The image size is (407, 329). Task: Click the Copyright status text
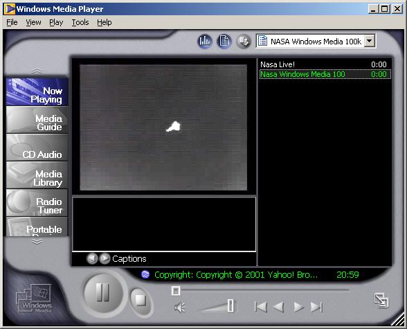[236, 275]
